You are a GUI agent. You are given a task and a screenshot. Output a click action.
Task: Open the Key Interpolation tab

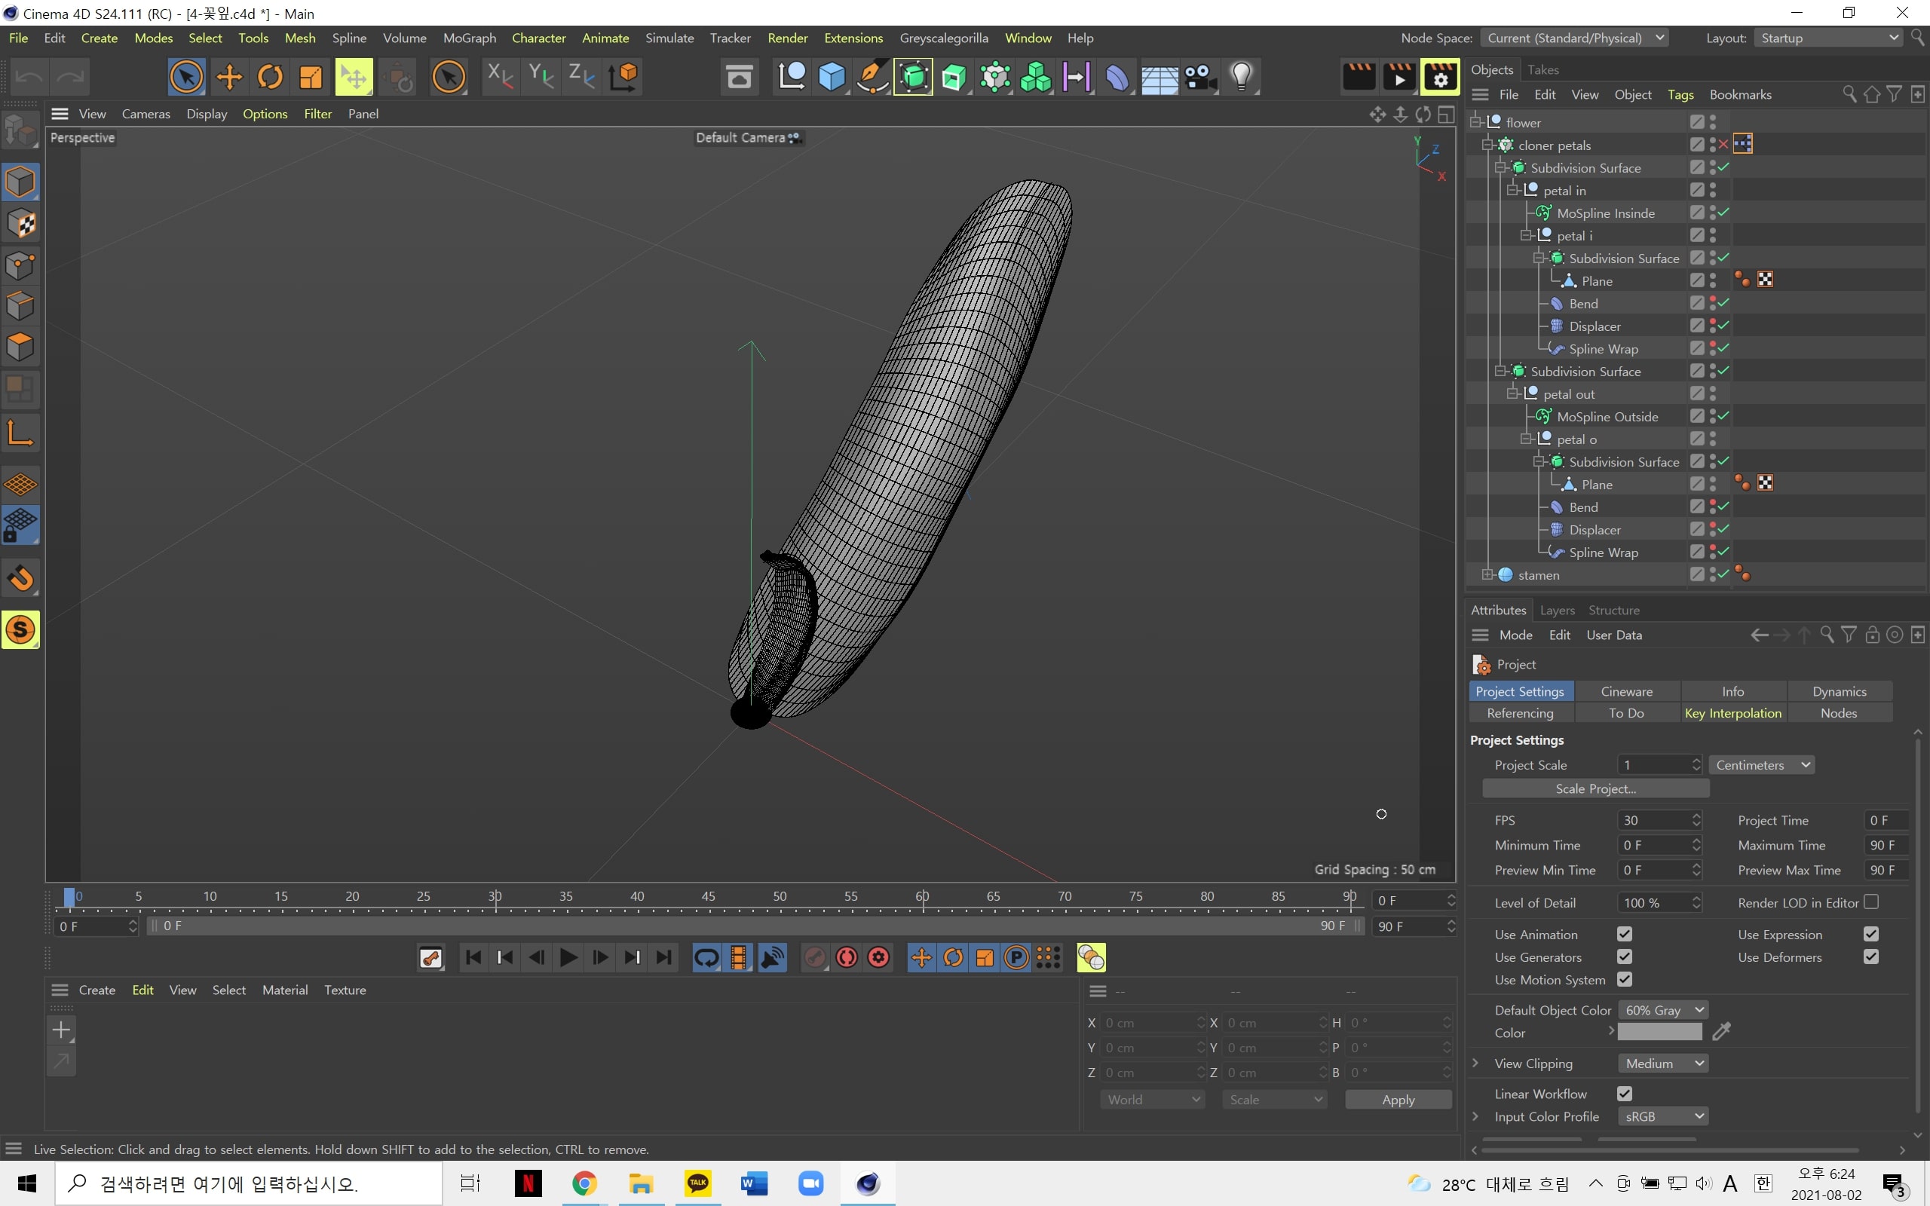(x=1733, y=713)
